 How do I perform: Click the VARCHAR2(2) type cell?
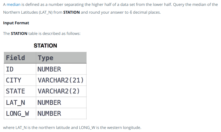[x=61, y=91]
